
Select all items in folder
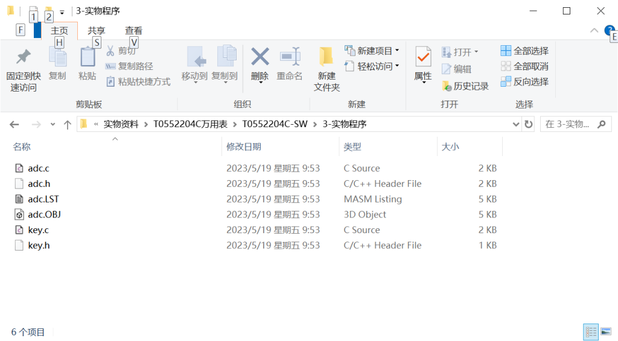[x=524, y=51]
